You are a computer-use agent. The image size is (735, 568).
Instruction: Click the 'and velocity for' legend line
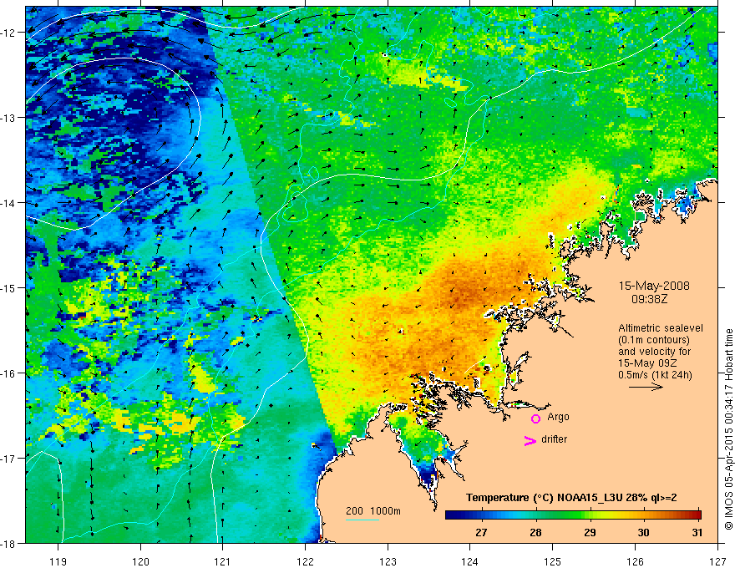tap(654, 352)
